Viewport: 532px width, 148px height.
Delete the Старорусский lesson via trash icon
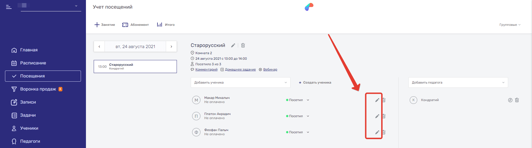coord(243,45)
